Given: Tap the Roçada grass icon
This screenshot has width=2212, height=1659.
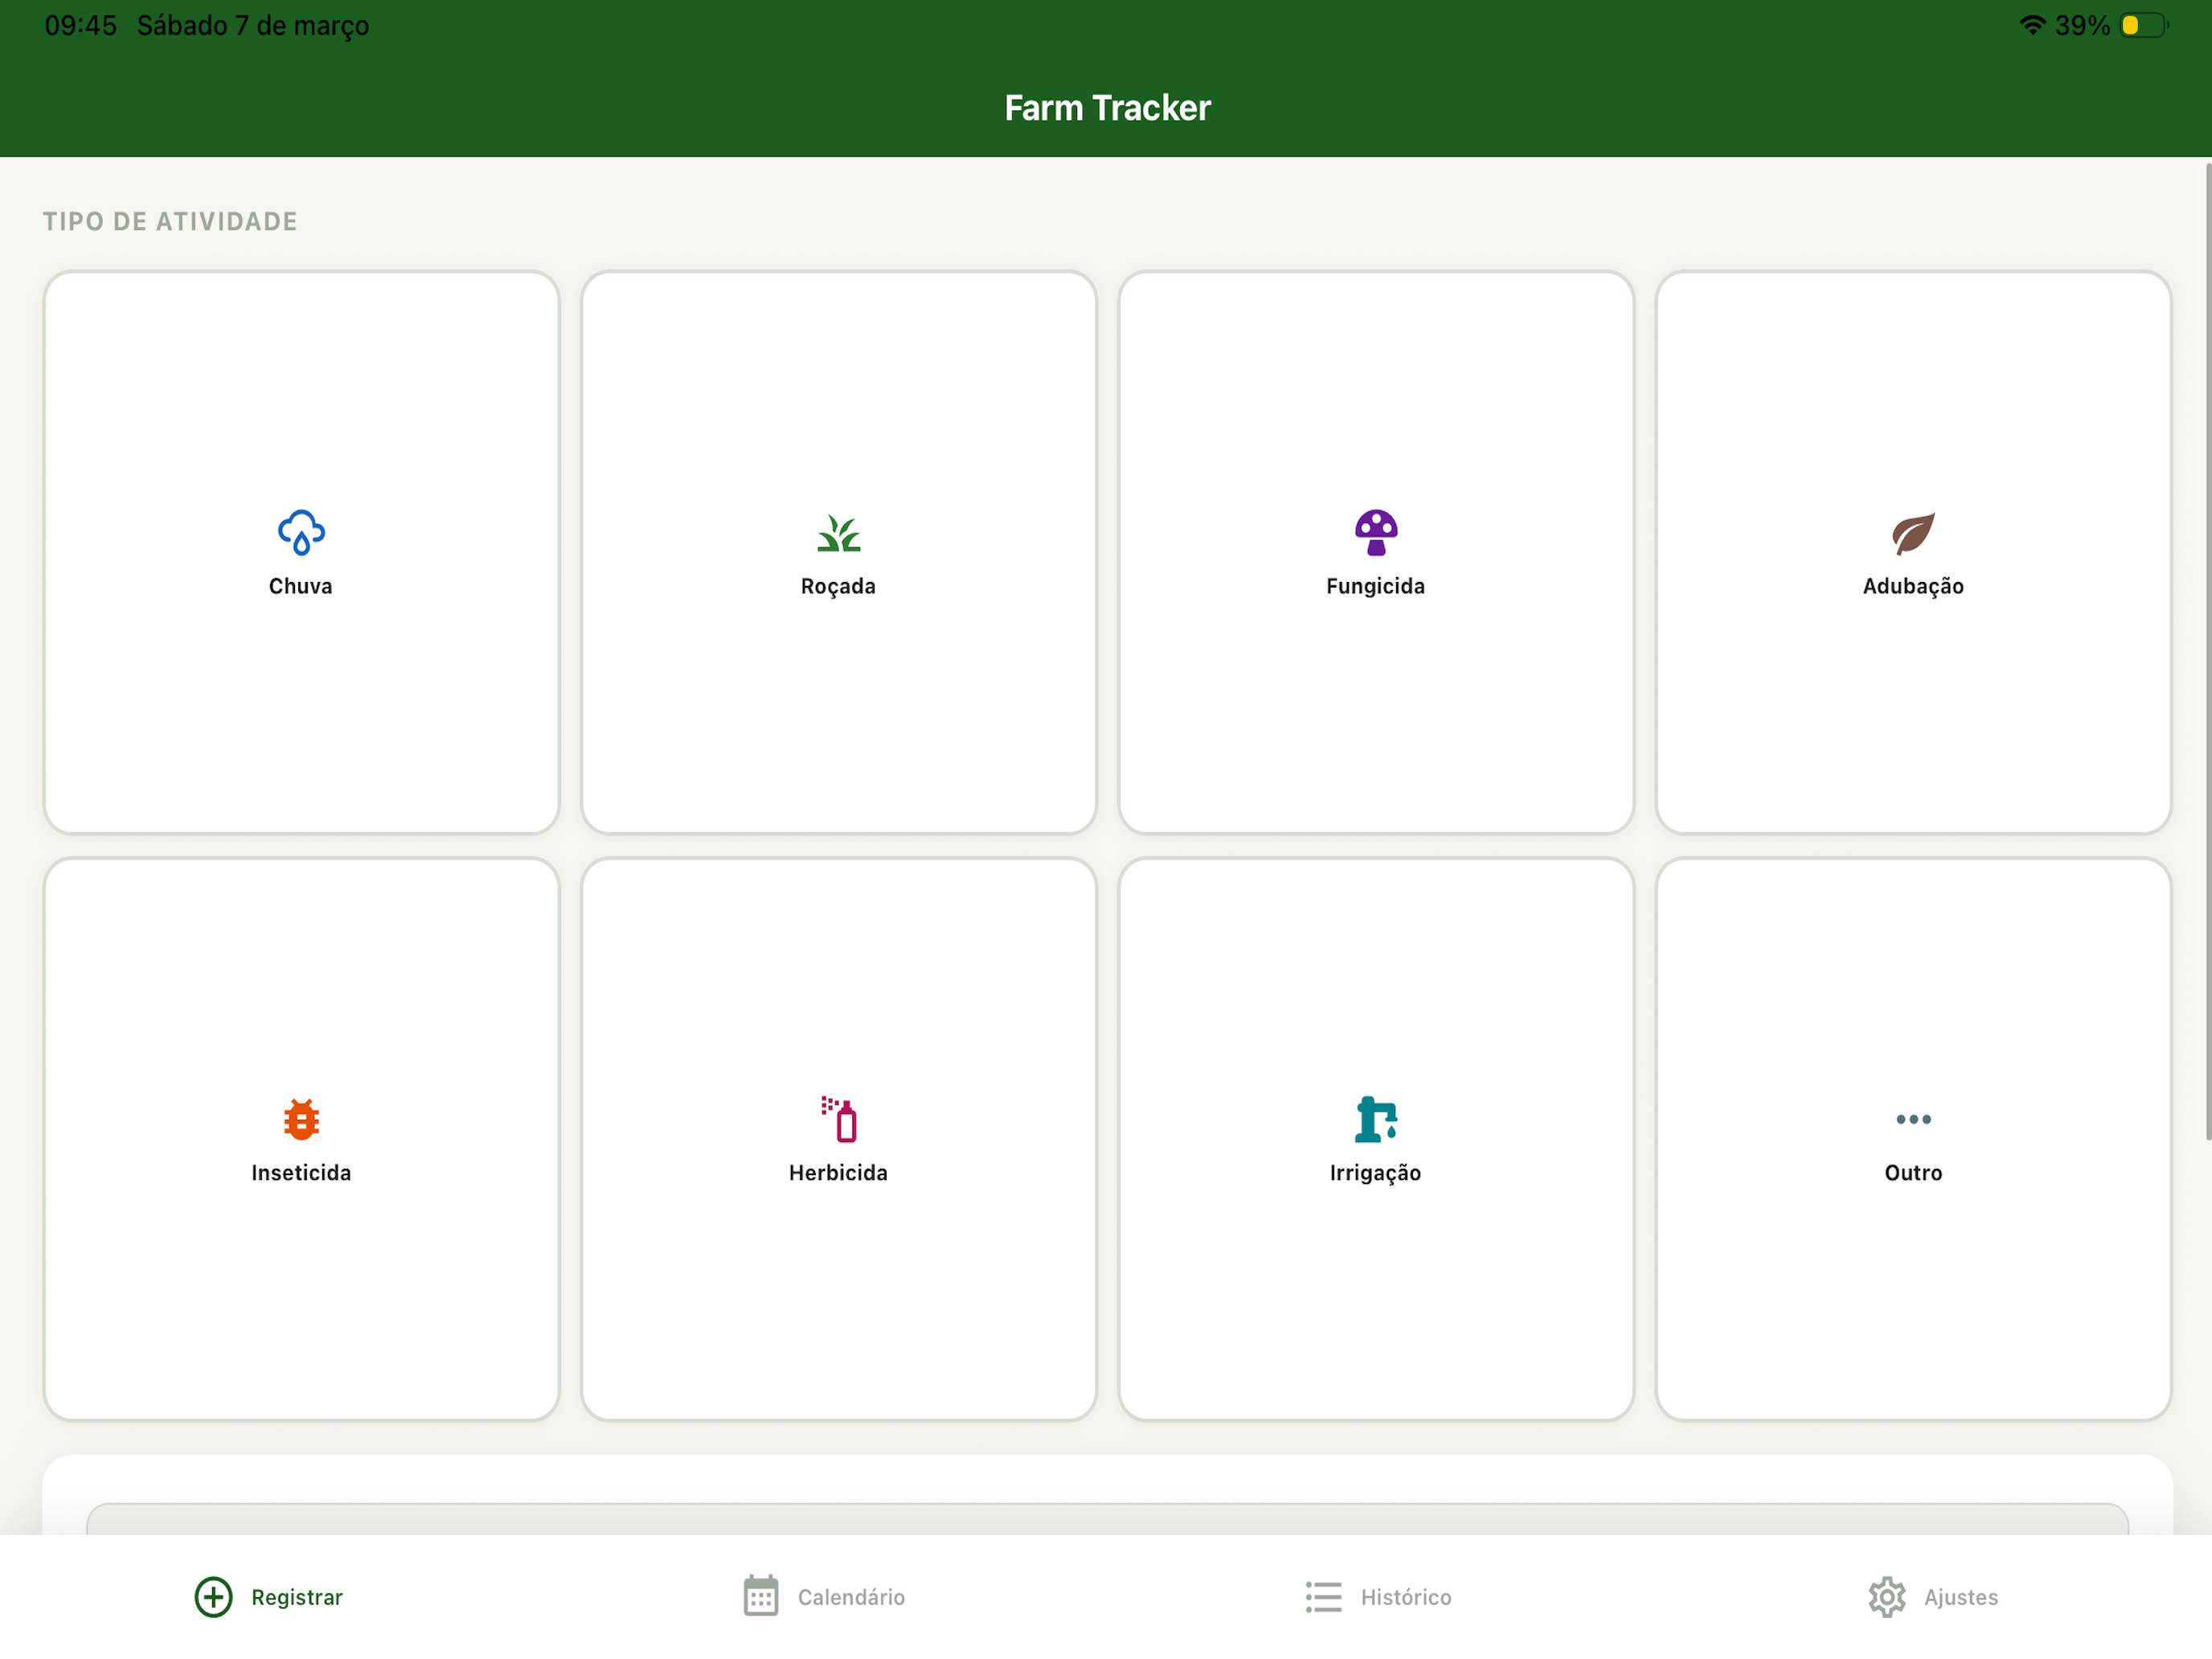Looking at the screenshot, I should pos(838,533).
